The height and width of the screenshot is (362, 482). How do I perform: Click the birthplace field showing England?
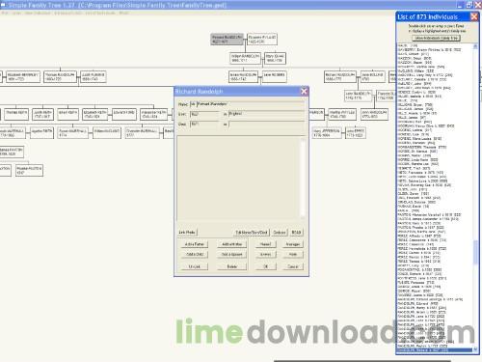pos(266,114)
